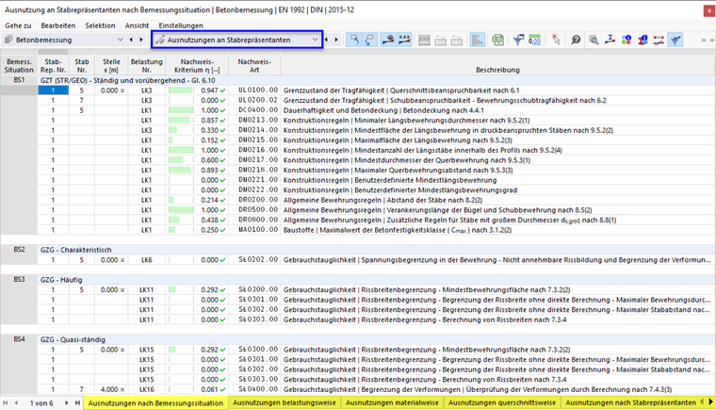Click the LK16 load cell
Screen dimensions: 716x410
tap(146, 389)
